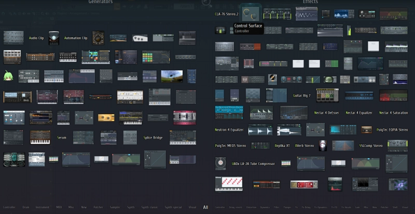Screen dimensions: 415x214
Task: Switch to the All category tab
Action: [205, 207]
